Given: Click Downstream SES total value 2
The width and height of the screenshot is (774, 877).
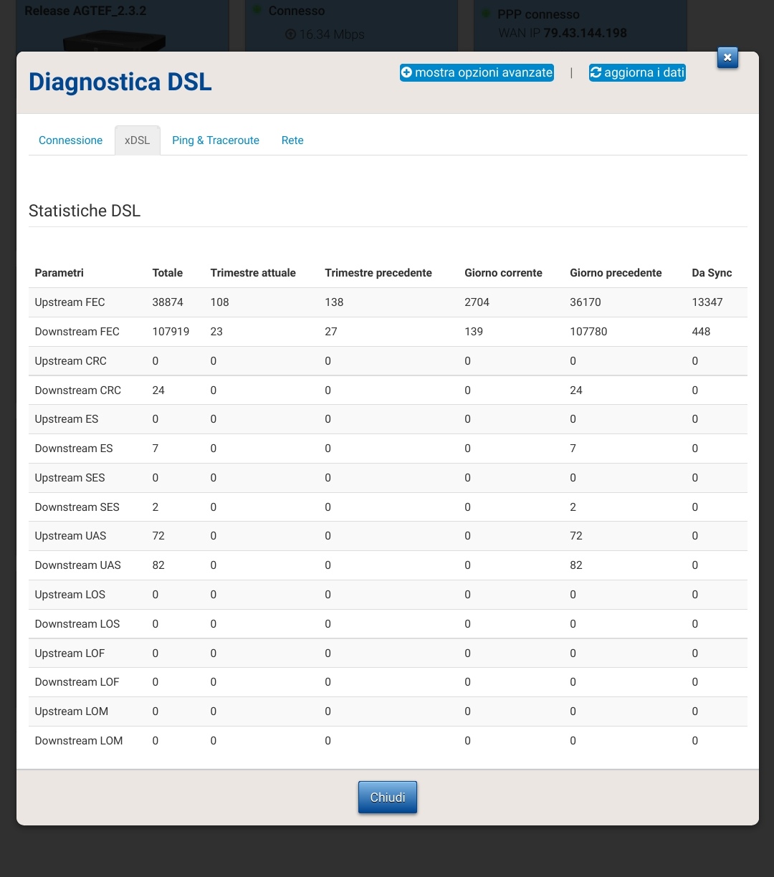Looking at the screenshot, I should [x=156, y=507].
